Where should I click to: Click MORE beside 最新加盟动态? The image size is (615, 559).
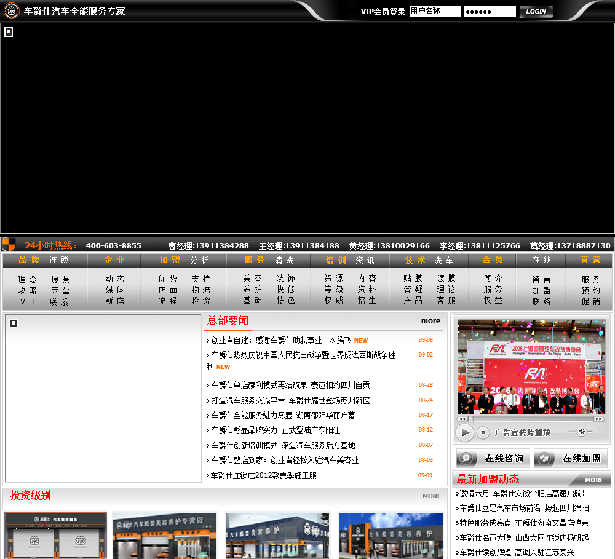[x=594, y=480]
